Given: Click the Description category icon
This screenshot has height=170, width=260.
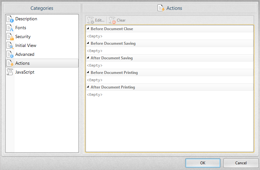Looking at the screenshot, I should 10,19.
